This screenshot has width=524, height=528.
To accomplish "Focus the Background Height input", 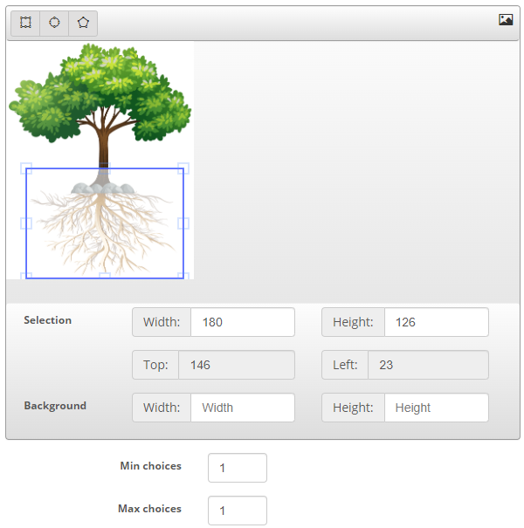I will click(x=437, y=408).
